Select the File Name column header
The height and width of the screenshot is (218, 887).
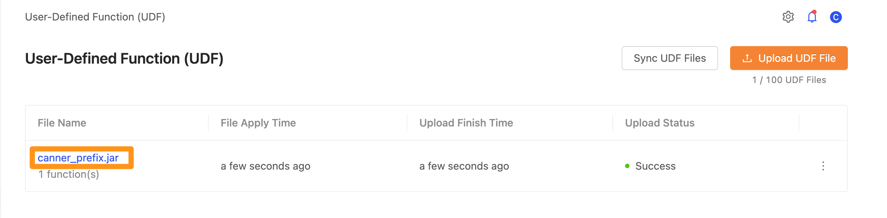click(62, 123)
